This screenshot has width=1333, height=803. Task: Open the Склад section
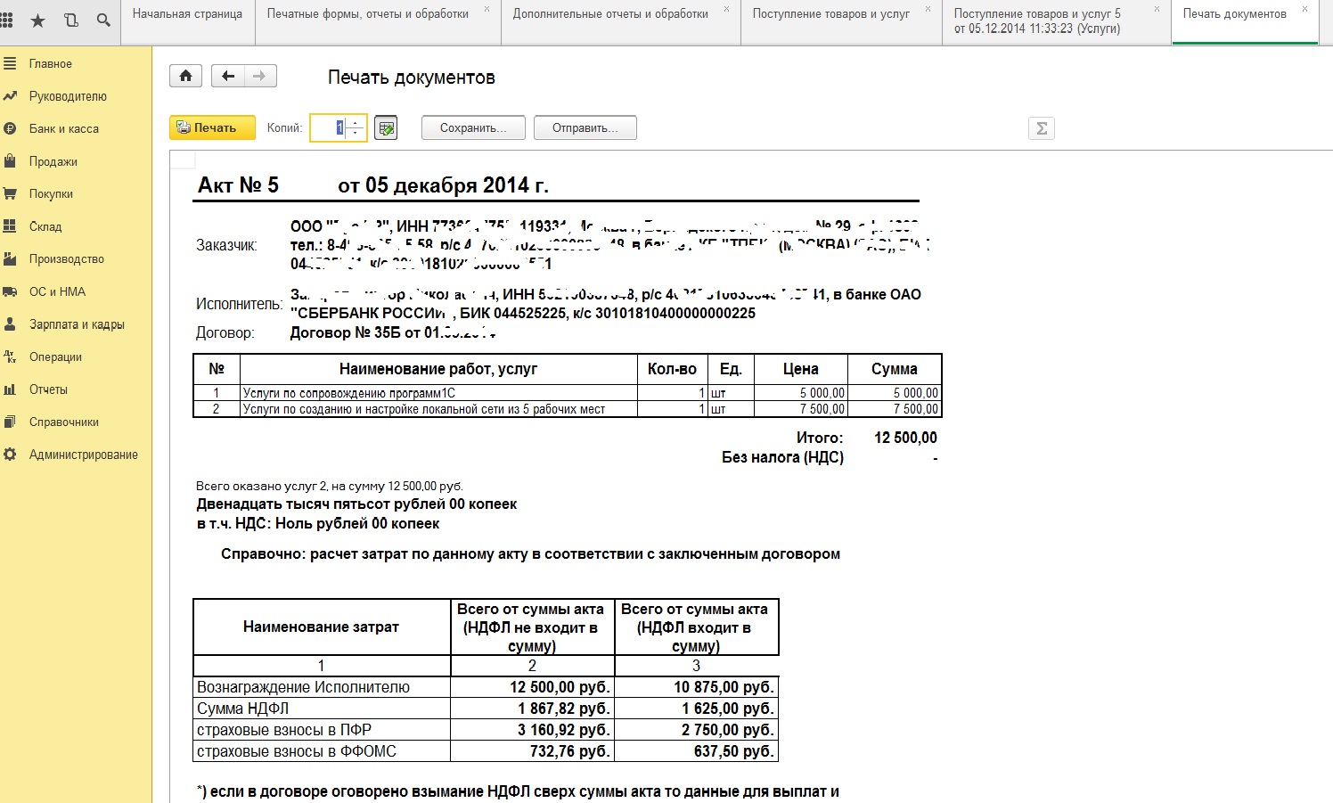click(45, 226)
